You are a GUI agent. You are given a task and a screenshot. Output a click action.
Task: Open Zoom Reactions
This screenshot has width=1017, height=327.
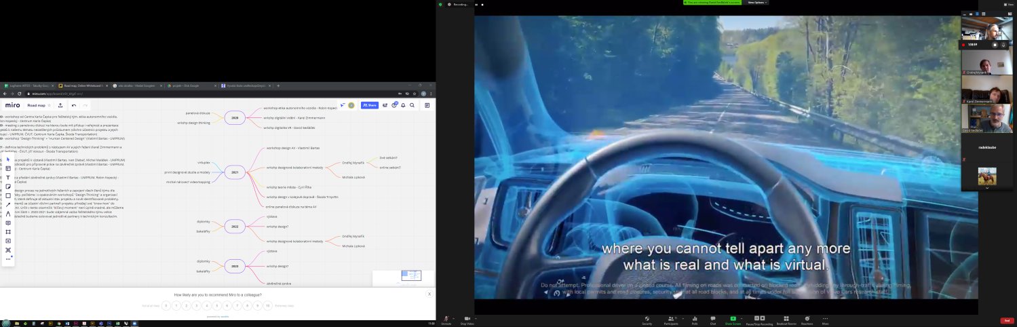point(807,319)
